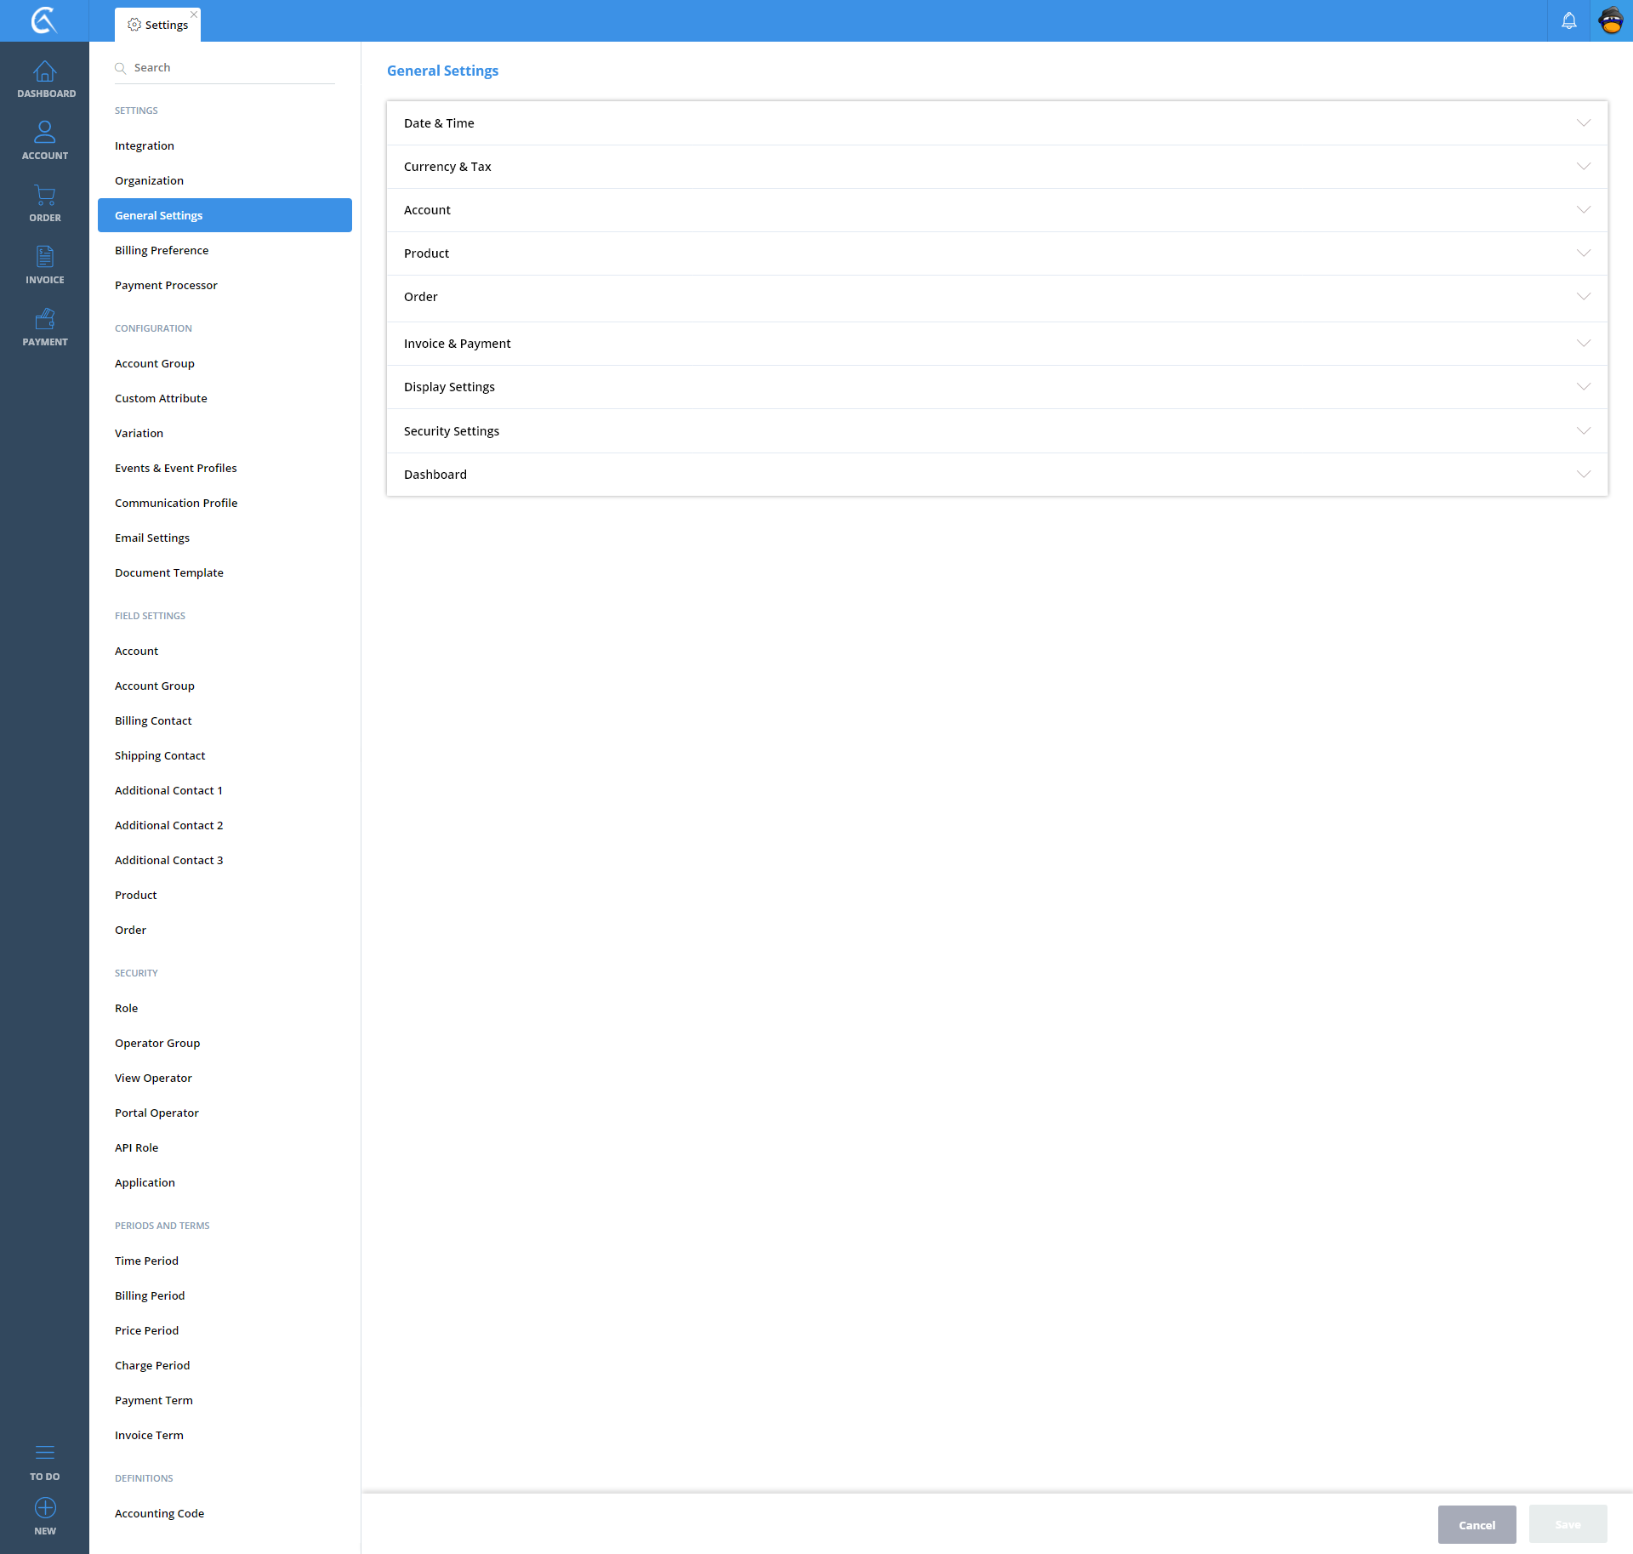
Task: Open Email Settings link
Action: [152, 538]
